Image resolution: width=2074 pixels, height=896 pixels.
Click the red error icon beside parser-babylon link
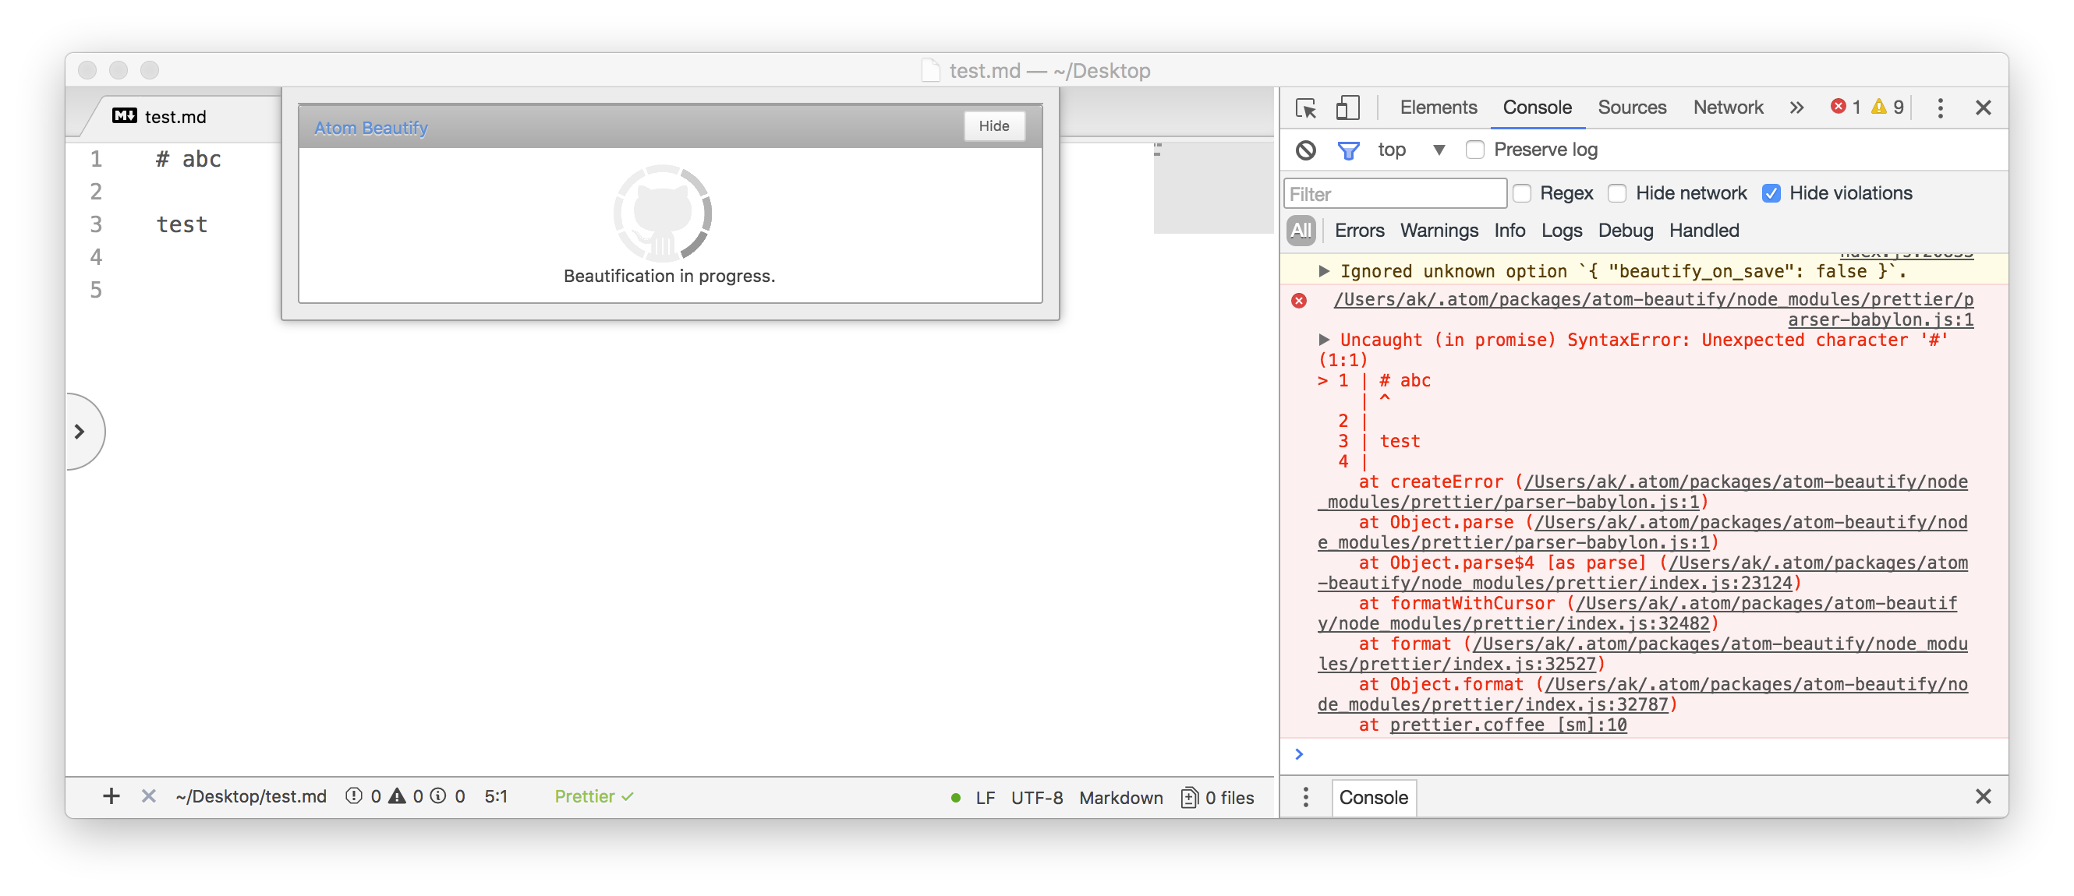[x=1299, y=301]
